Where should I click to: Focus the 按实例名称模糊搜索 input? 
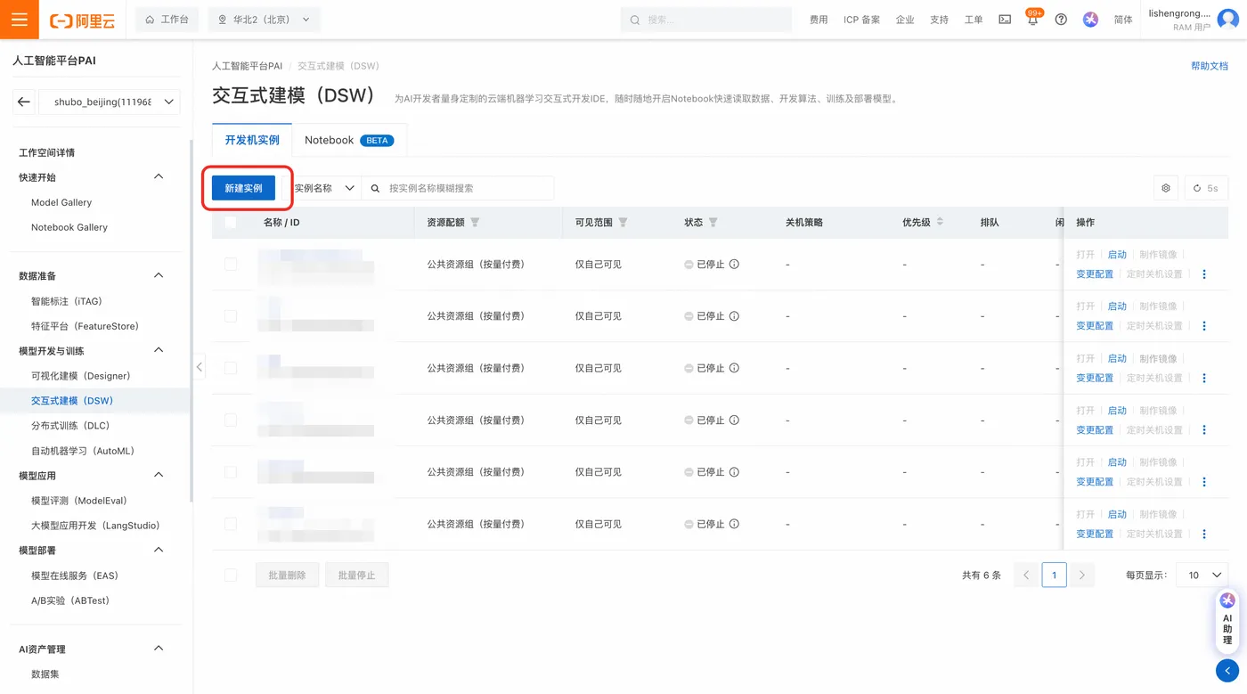tap(459, 188)
